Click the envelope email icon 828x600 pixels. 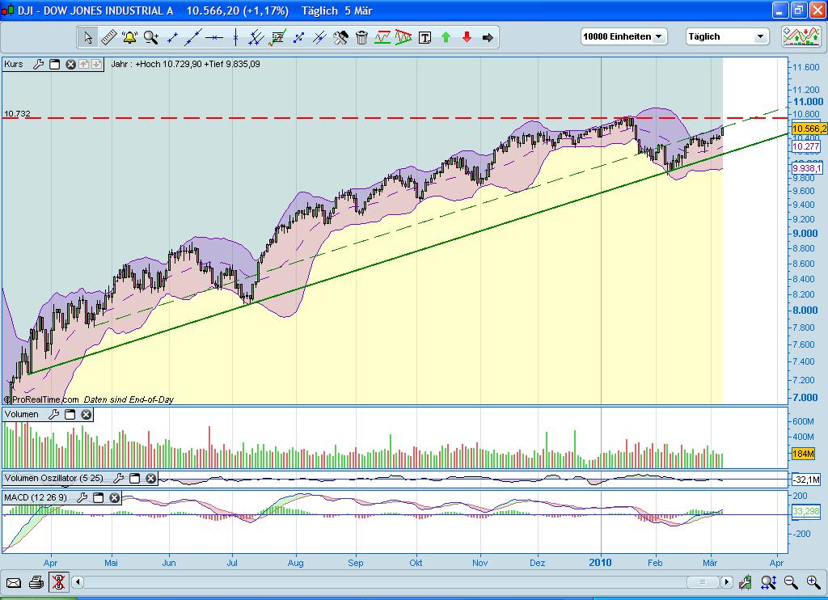click(x=13, y=582)
